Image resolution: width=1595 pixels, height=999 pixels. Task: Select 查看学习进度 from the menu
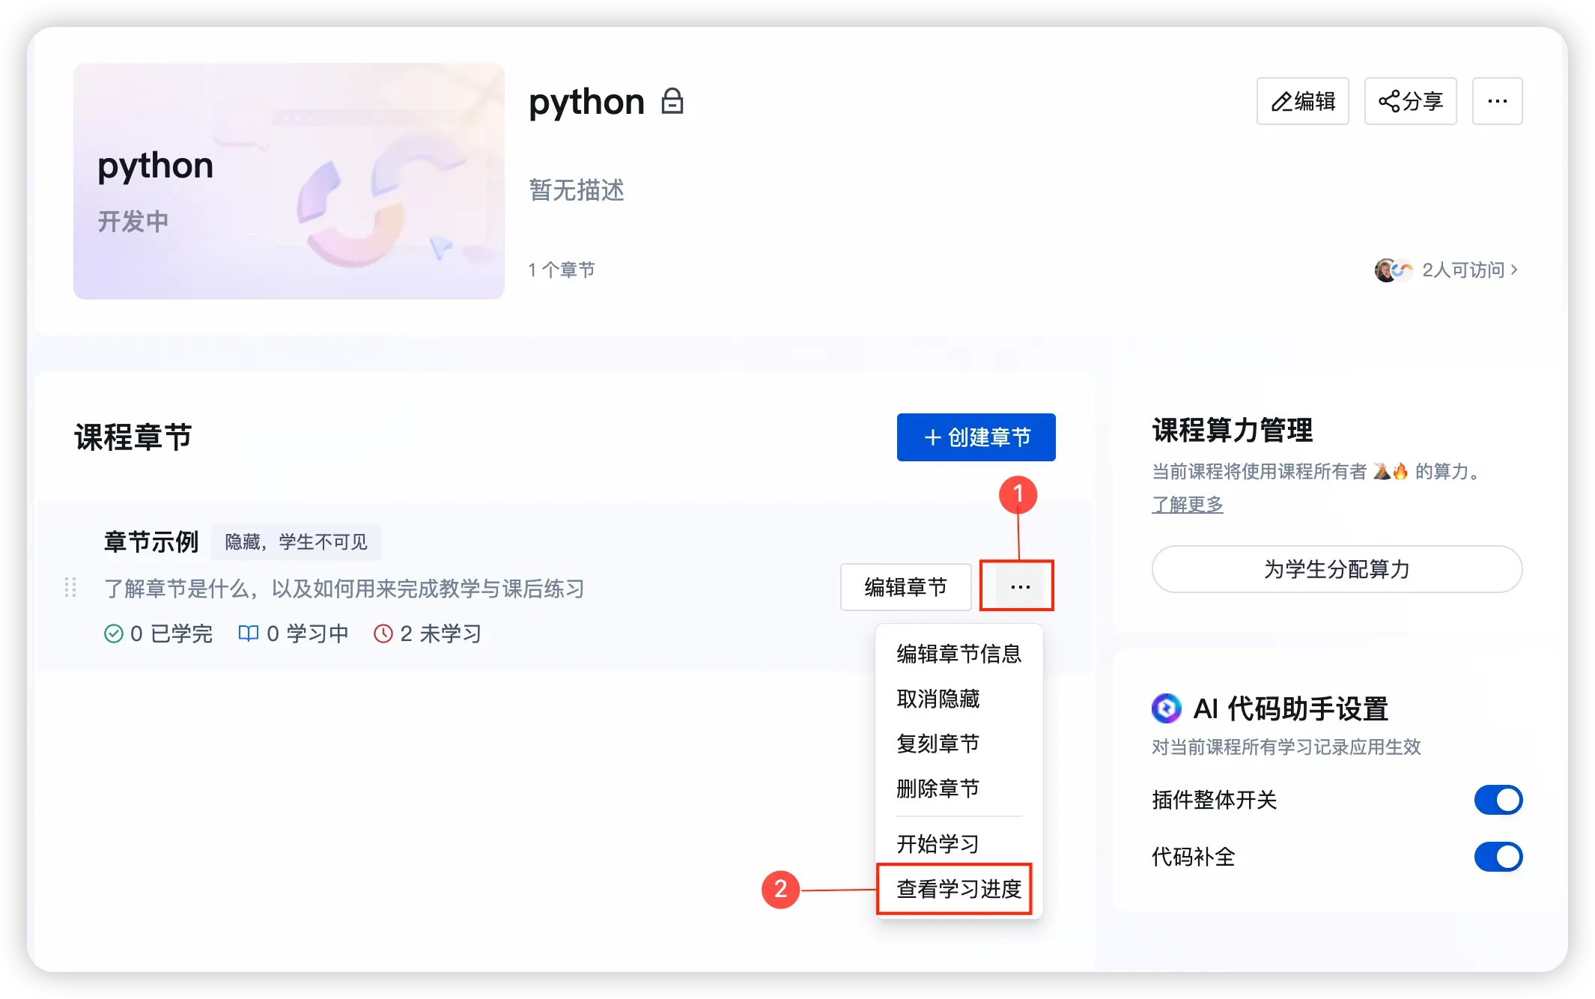958,889
